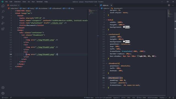Click ./style.css link in index.html
The width and height of the screenshot is (176, 99).
click(56, 23)
